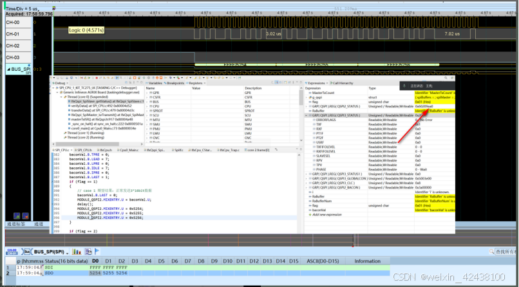Select the ERRORFLAGS field row
The height and width of the screenshot is (287, 519).
click(x=379, y=120)
